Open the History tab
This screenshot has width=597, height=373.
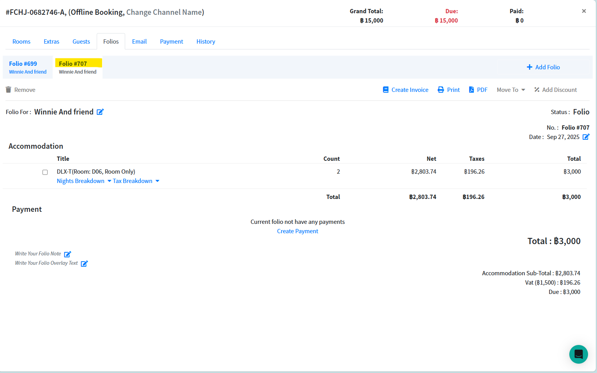click(205, 42)
